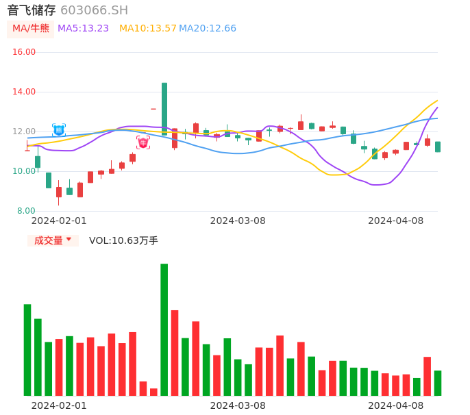Viewport: 470px width, 415px height.
Task: Click the VOL:10.63万手 volume readout
Action: click(x=123, y=240)
